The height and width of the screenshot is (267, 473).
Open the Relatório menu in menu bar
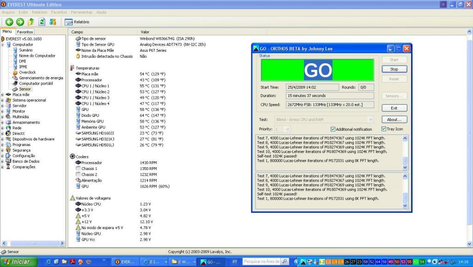click(40, 12)
